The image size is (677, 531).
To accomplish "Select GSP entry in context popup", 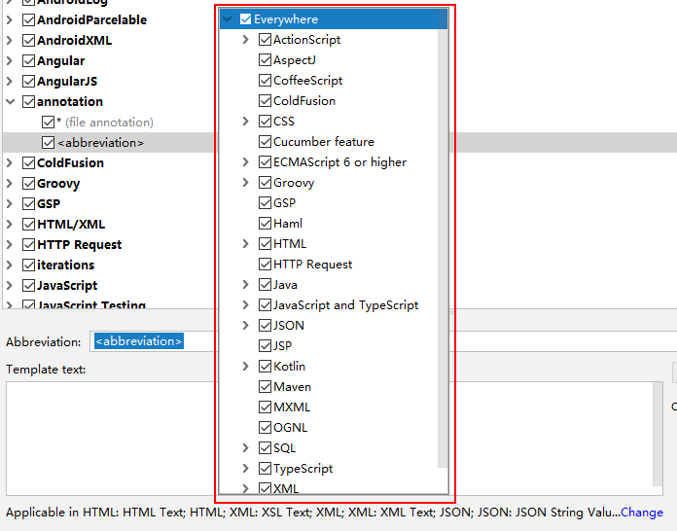I will point(285,202).
